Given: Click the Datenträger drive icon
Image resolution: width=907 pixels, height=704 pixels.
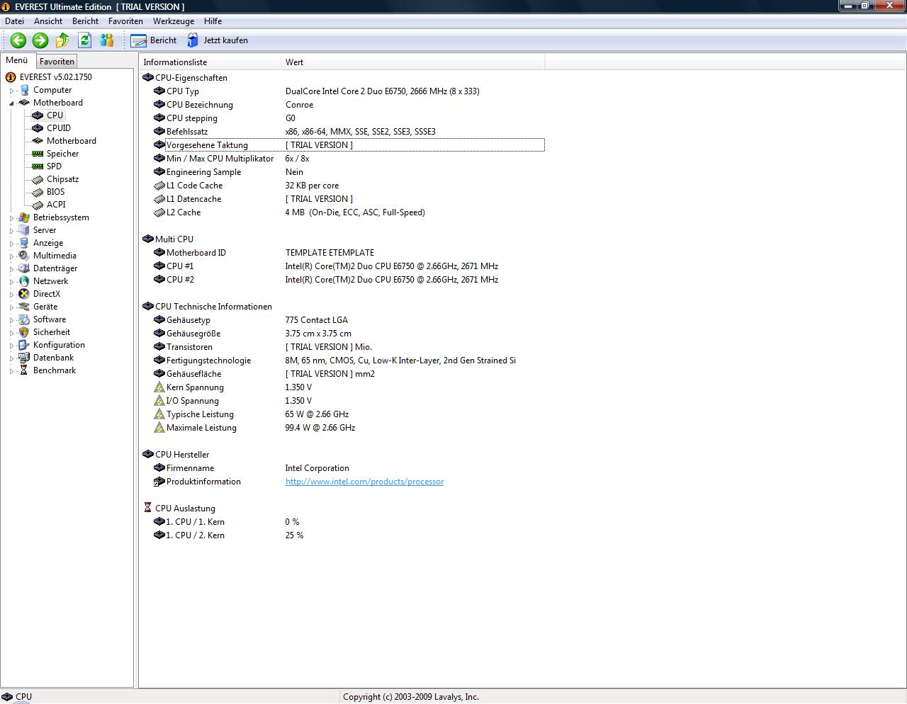Looking at the screenshot, I should coord(24,268).
